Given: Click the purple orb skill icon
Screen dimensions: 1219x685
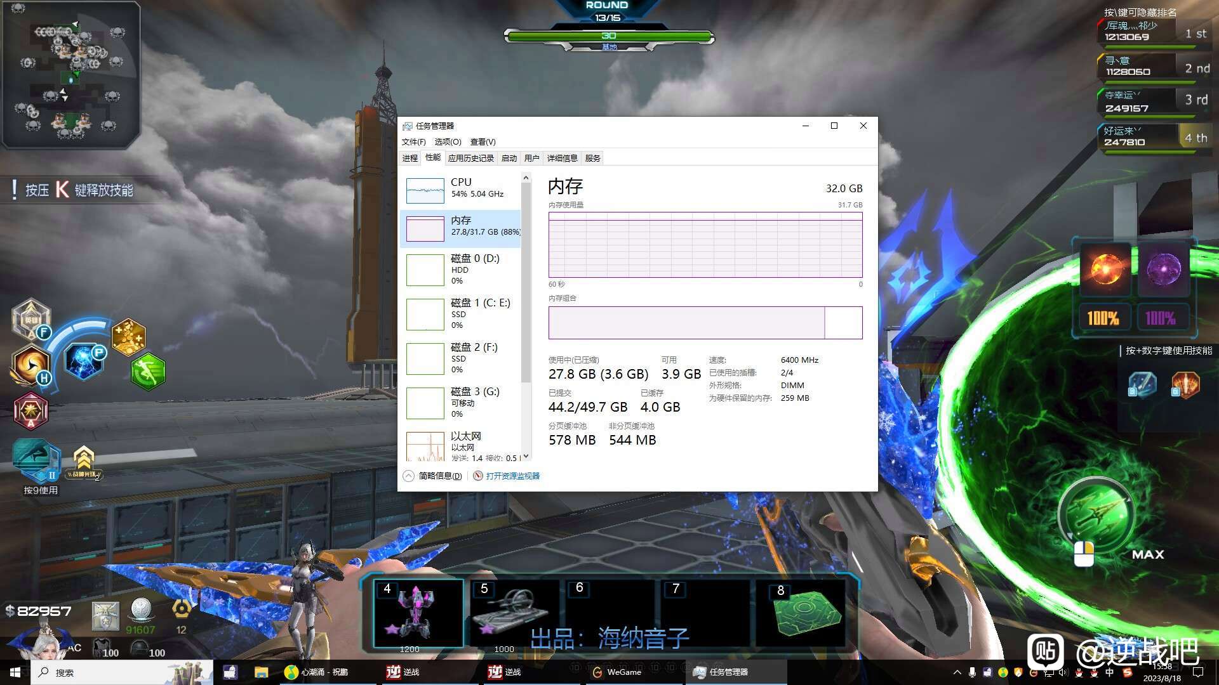Looking at the screenshot, I should [x=1163, y=269].
